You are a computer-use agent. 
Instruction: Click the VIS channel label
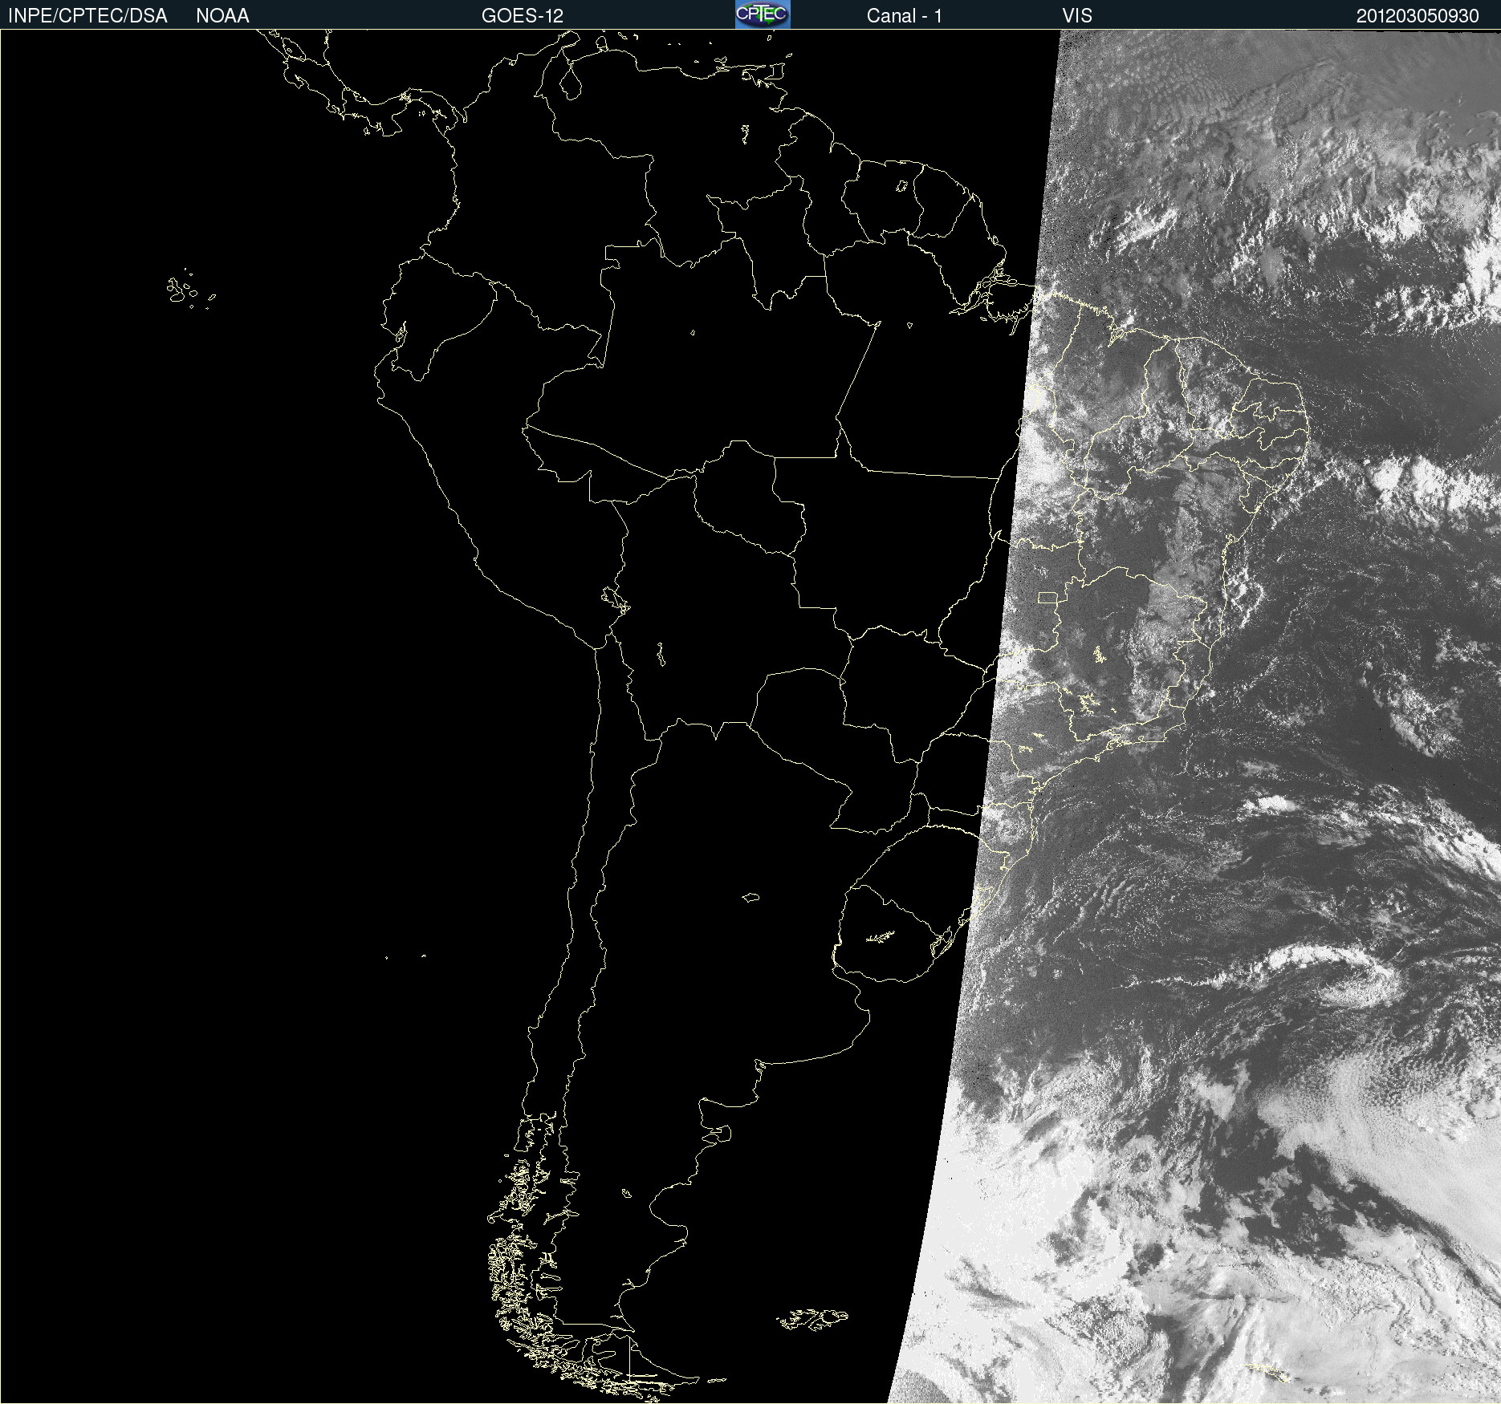(x=1077, y=16)
